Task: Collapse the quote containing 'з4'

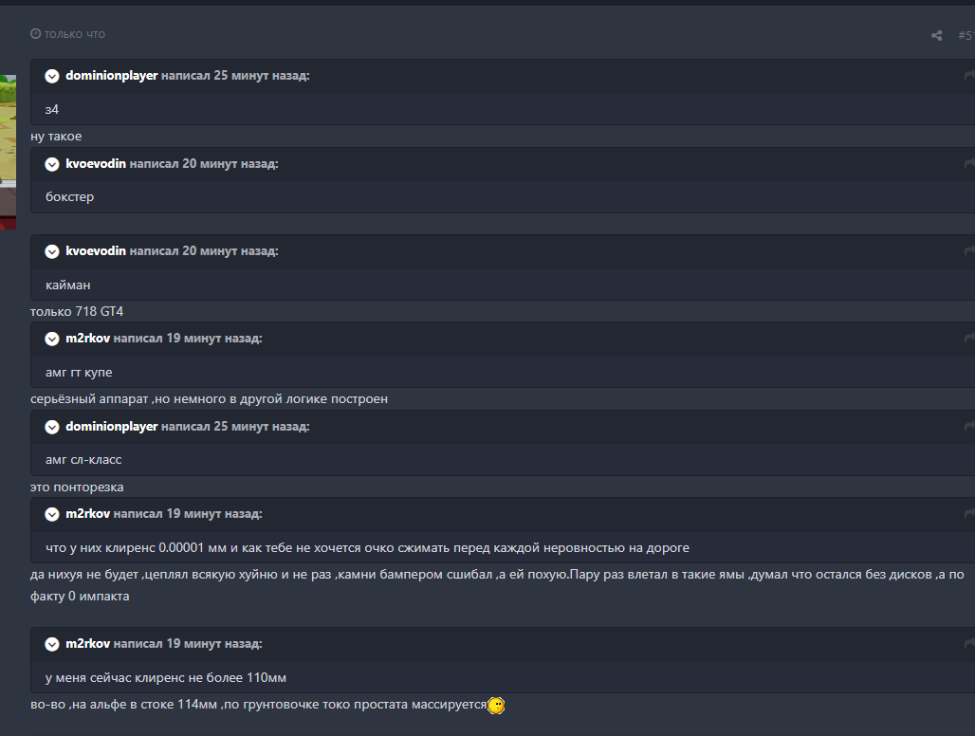Action: pos(52,76)
